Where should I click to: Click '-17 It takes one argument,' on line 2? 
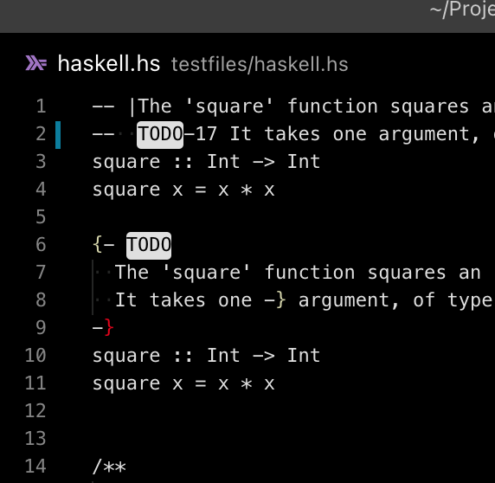click(331, 134)
